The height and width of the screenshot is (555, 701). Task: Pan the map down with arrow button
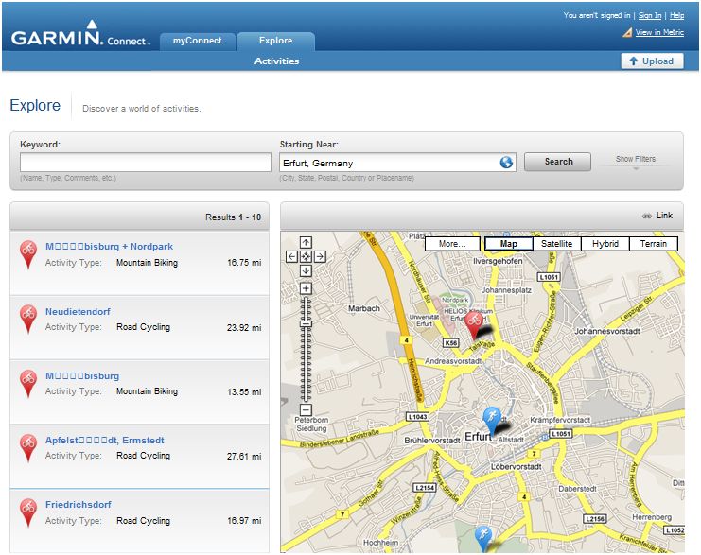click(x=306, y=270)
